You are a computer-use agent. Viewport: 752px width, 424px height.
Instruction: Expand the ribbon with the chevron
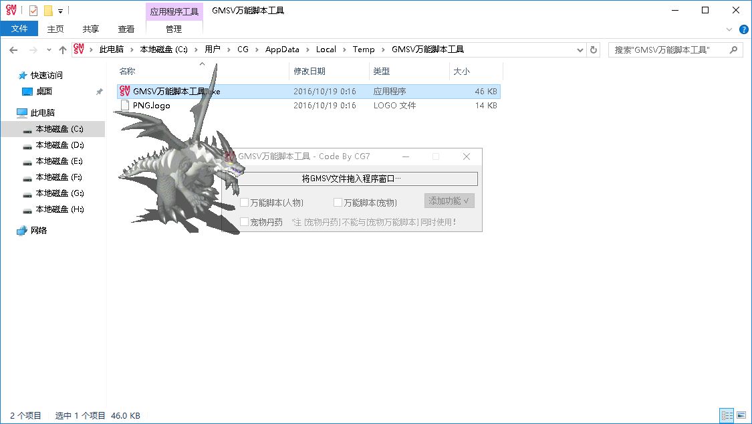tap(730, 29)
